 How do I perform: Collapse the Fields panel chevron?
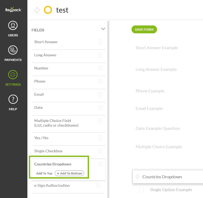coord(103,29)
